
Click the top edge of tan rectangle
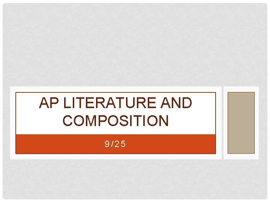click(x=241, y=92)
